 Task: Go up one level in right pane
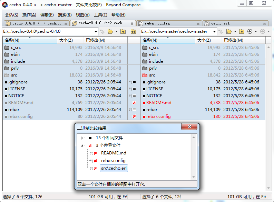242,32
